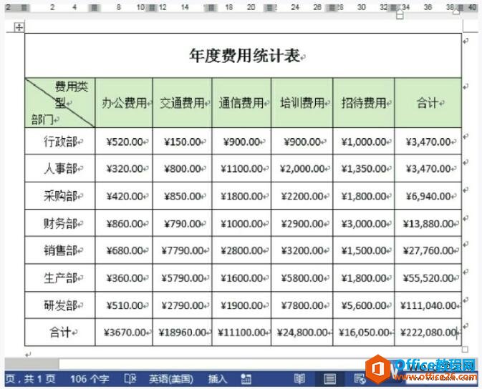Click cell '¥5,600.00' in 研发部 row
This screenshot has height=389, width=482.
[364, 305]
